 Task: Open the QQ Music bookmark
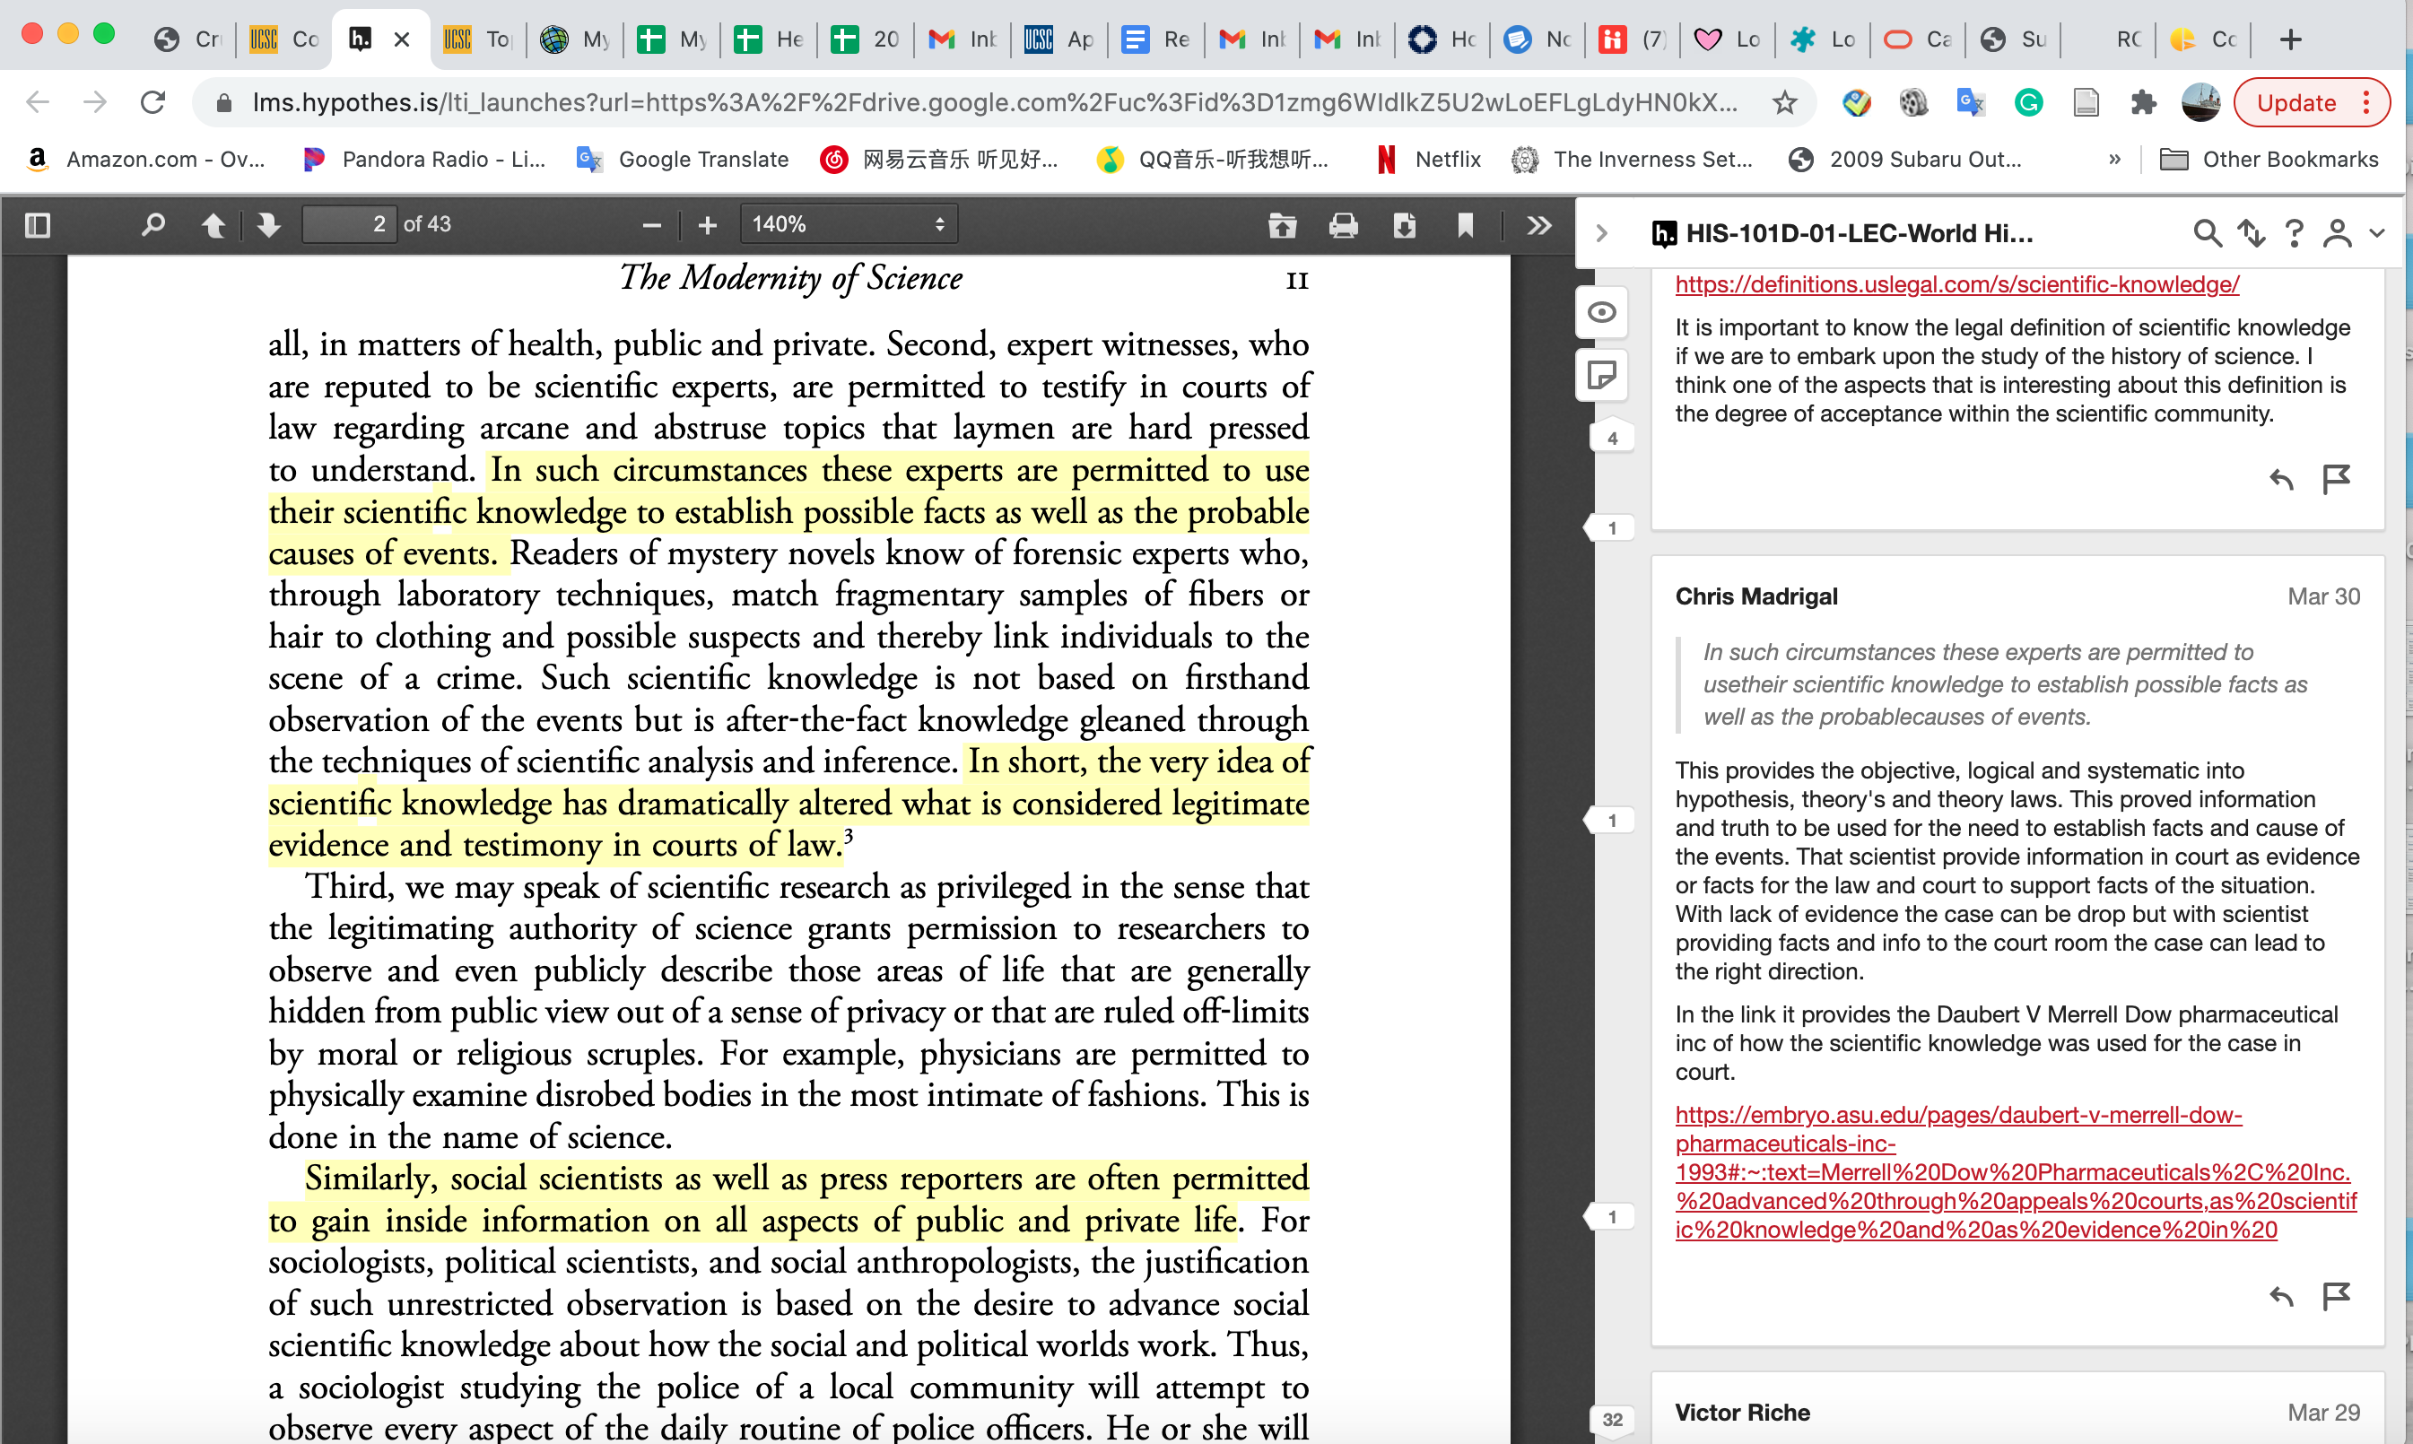tap(1213, 160)
